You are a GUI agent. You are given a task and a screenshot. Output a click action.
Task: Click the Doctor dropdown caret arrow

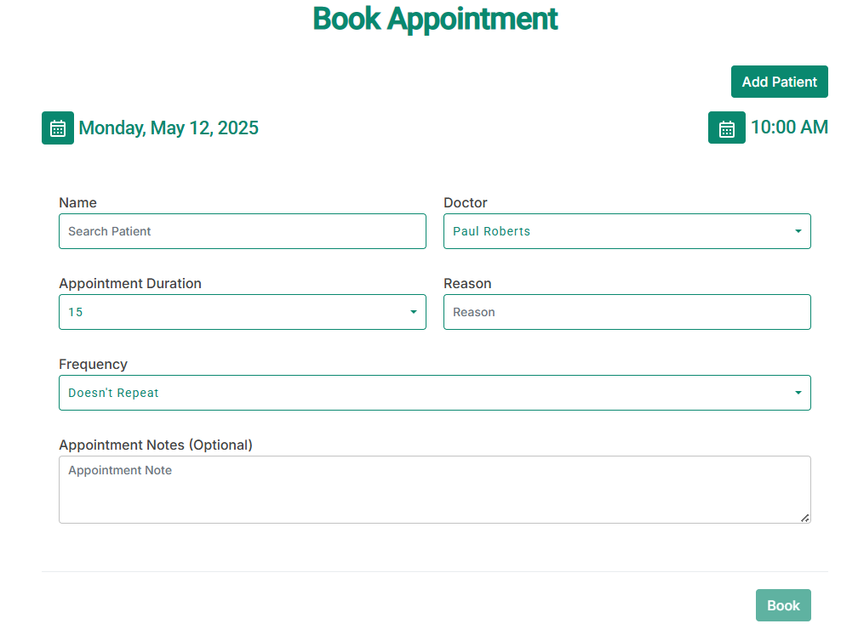click(798, 231)
